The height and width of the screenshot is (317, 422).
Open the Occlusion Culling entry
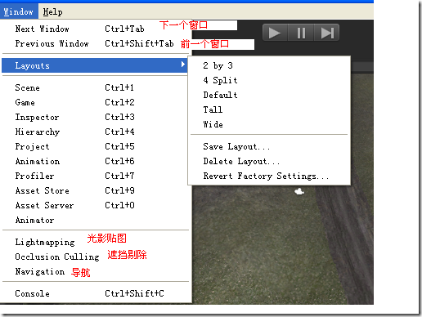click(x=96, y=257)
